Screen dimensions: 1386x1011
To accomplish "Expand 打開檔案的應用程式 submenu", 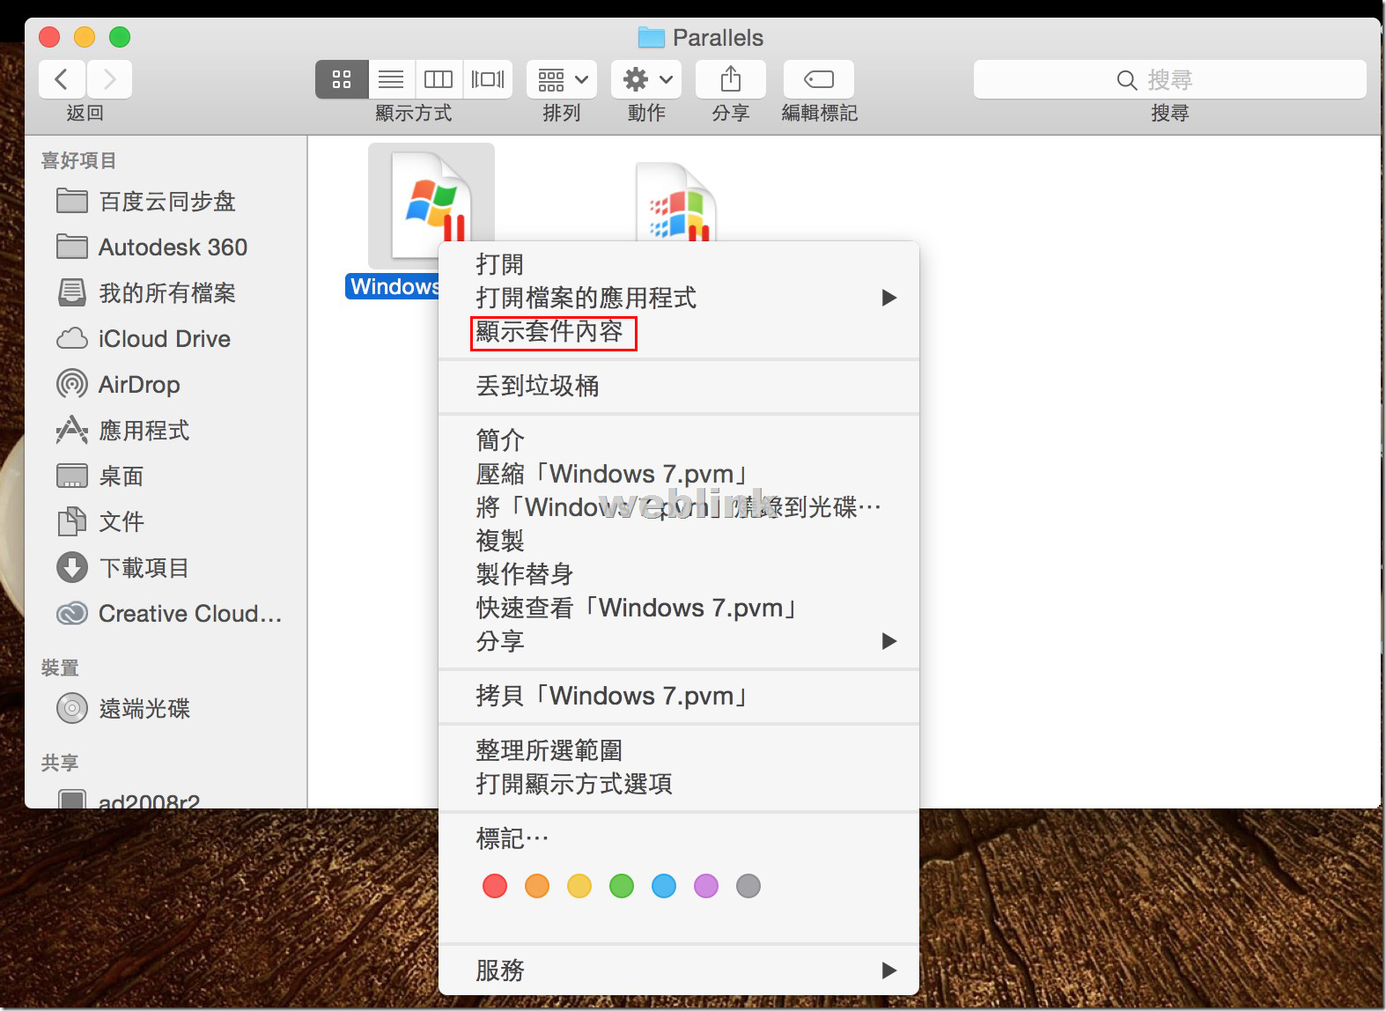I will pyautogui.click(x=679, y=298).
